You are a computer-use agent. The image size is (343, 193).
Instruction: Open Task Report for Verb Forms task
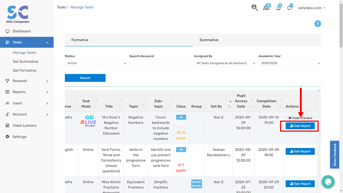300,151
